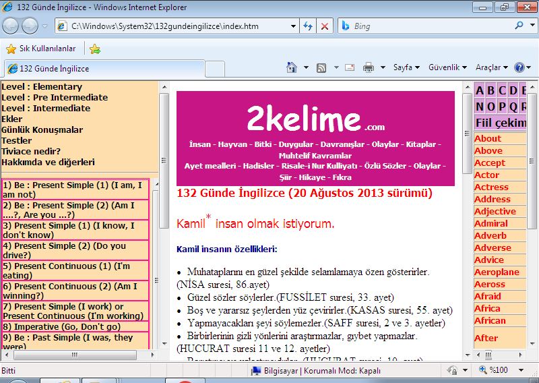Open the word Accept
This screenshot has width=539, height=383.
coord(490,163)
